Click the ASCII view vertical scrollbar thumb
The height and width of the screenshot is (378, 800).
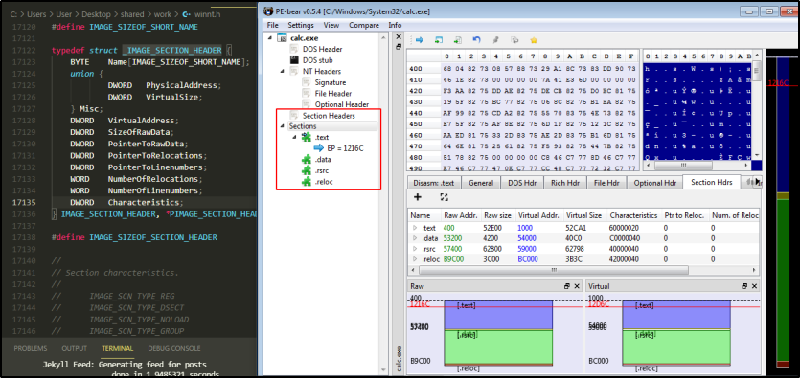[757, 72]
